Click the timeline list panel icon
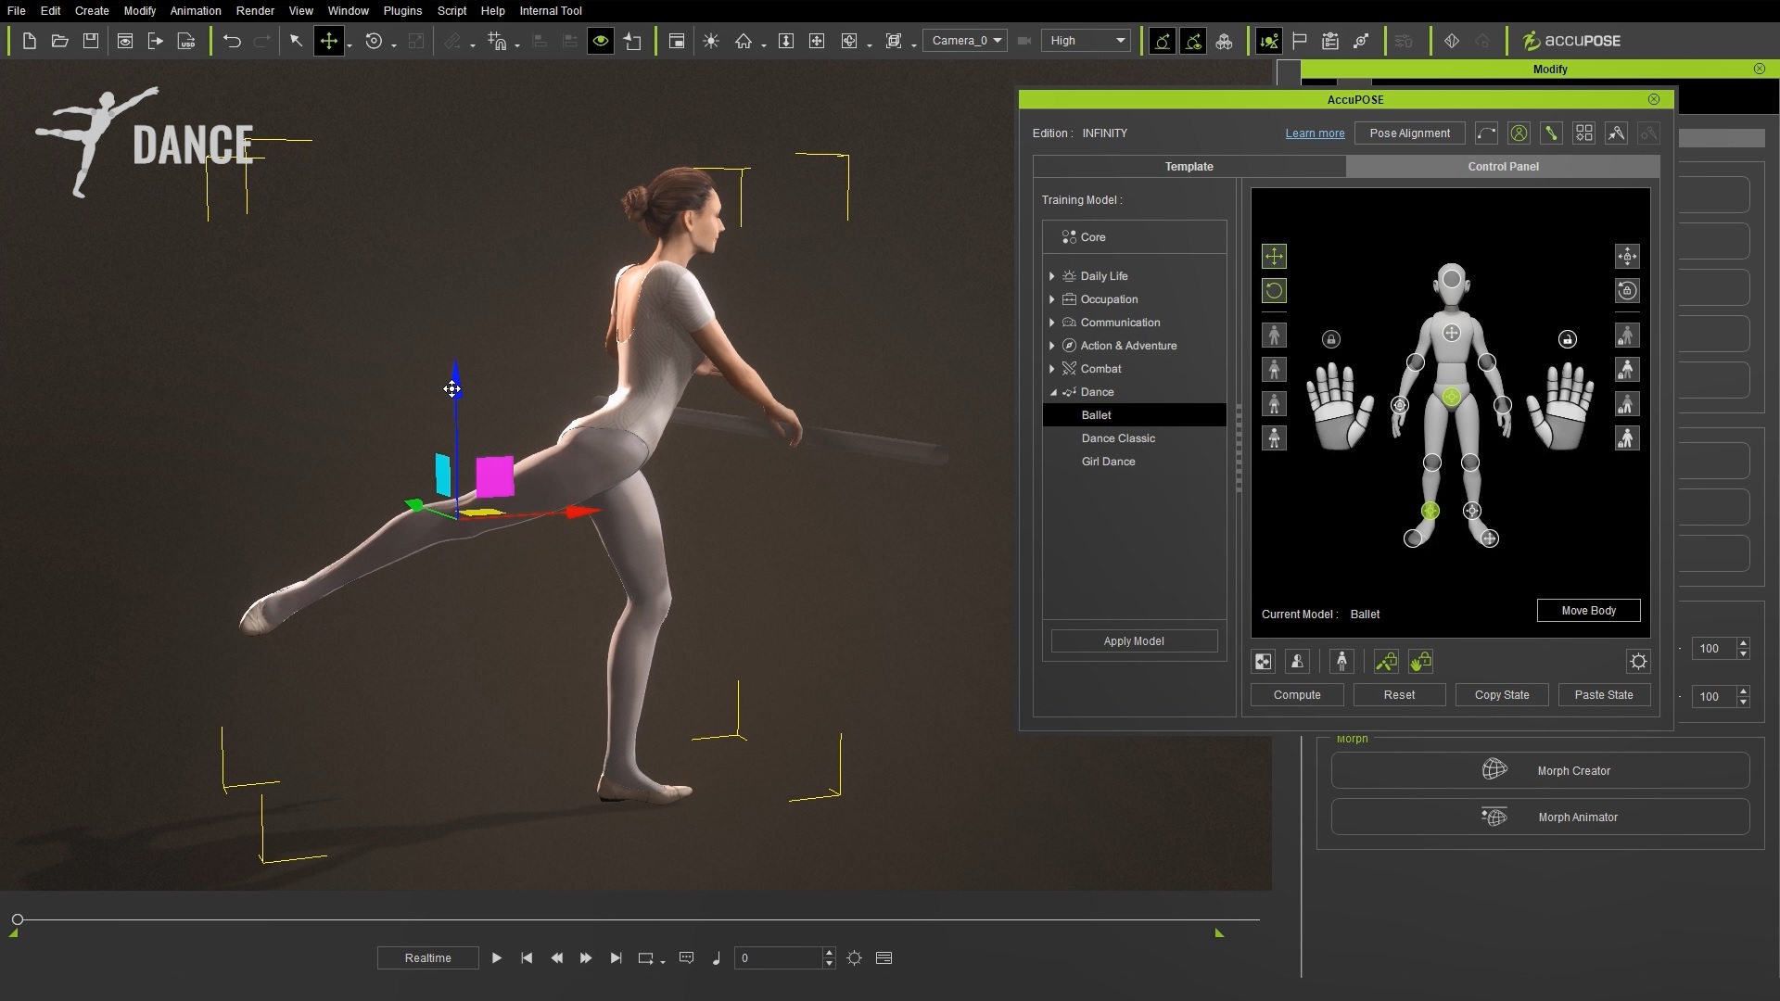Screen dimensions: 1780x1001 click(884, 958)
